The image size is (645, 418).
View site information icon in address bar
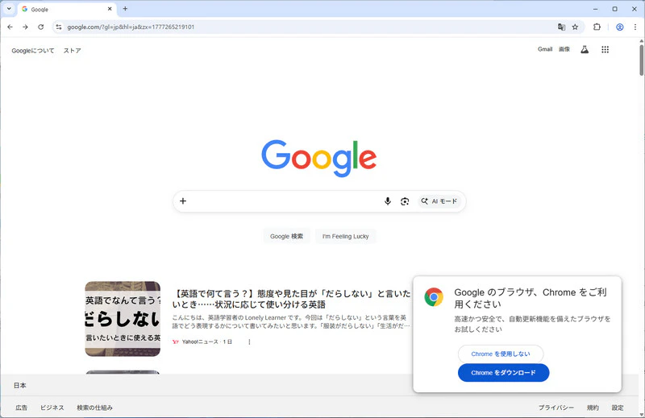(59, 27)
